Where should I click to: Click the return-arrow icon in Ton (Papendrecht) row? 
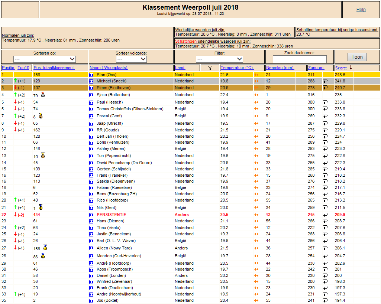tap(325, 156)
